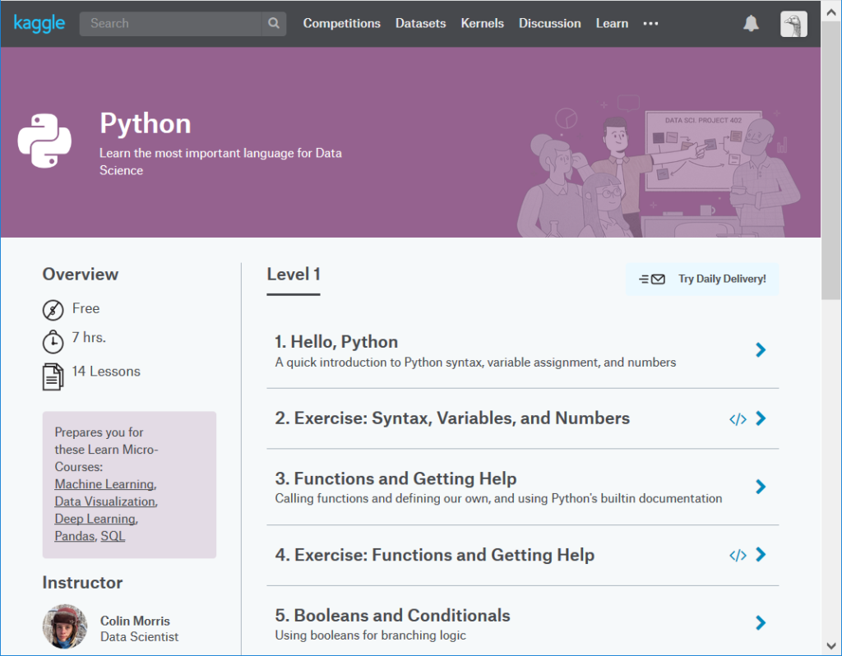Click the Python logo icon

tap(44, 141)
